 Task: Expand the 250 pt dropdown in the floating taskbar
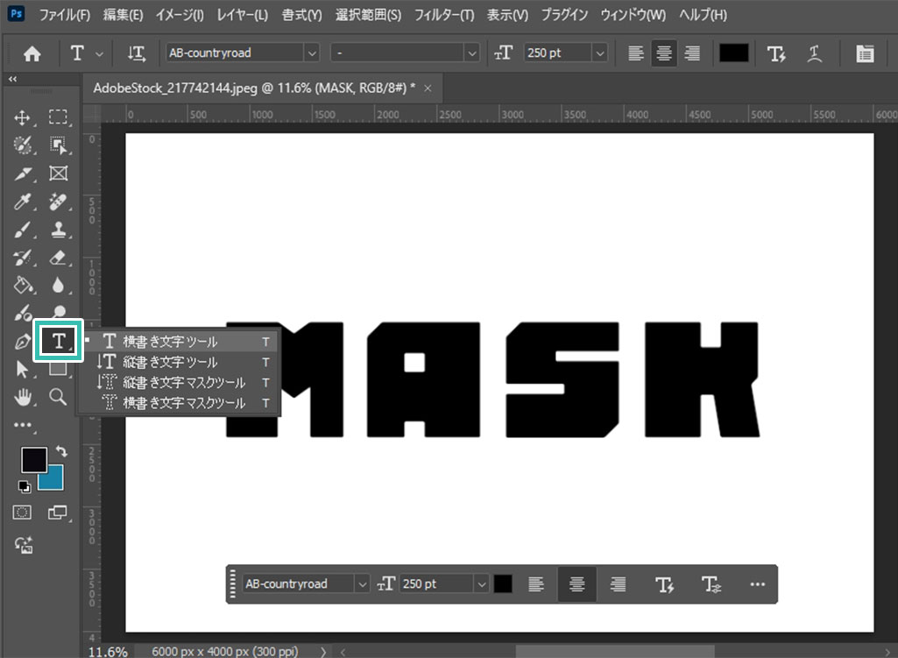[482, 584]
